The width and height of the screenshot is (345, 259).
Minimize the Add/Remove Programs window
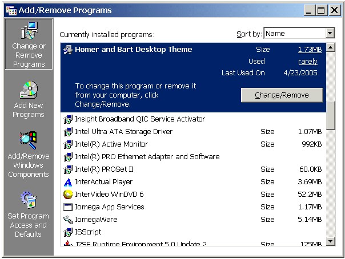click(309, 10)
